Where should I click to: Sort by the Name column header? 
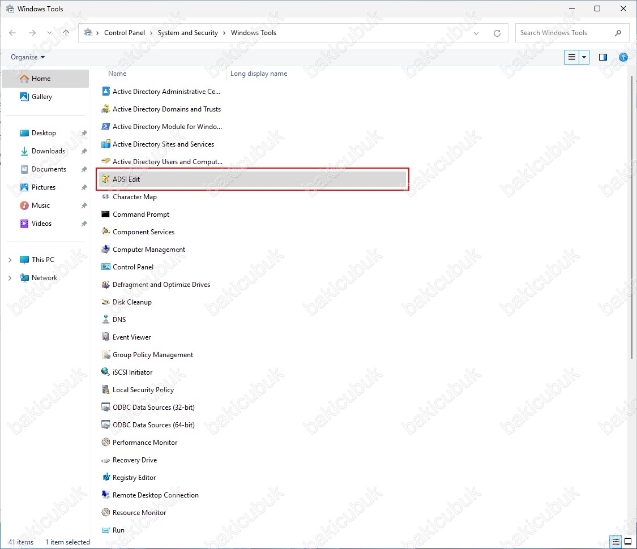pos(117,74)
